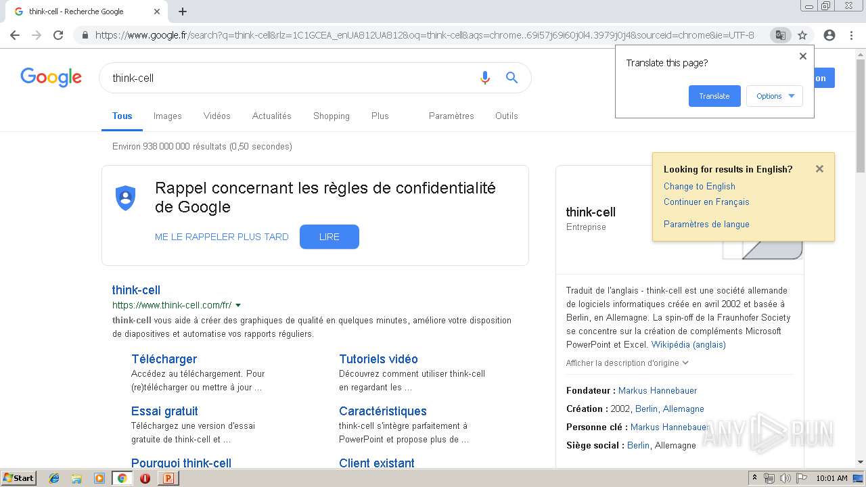The height and width of the screenshot is (487, 866).
Task: Open Paramètres search settings
Action: click(x=451, y=116)
